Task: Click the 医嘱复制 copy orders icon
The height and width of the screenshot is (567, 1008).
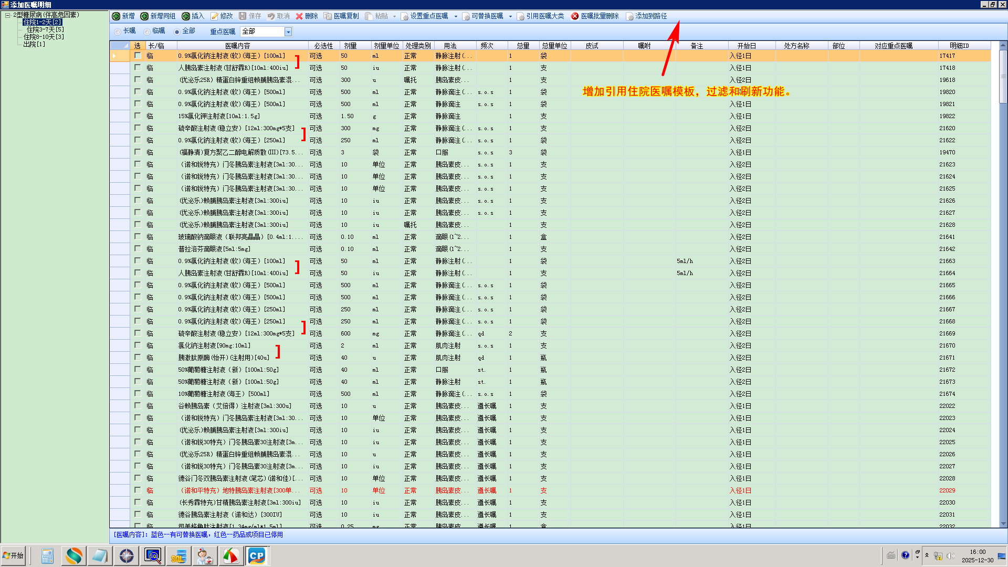Action: pos(328,16)
